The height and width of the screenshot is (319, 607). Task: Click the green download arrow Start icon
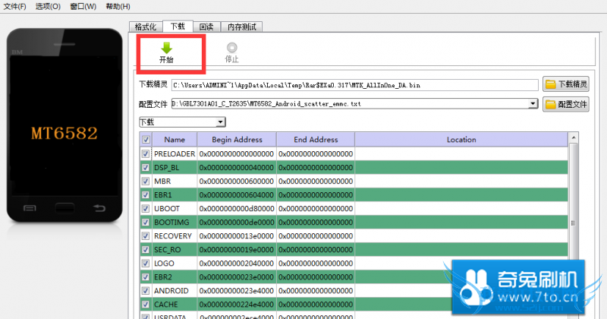pyautogui.click(x=166, y=48)
